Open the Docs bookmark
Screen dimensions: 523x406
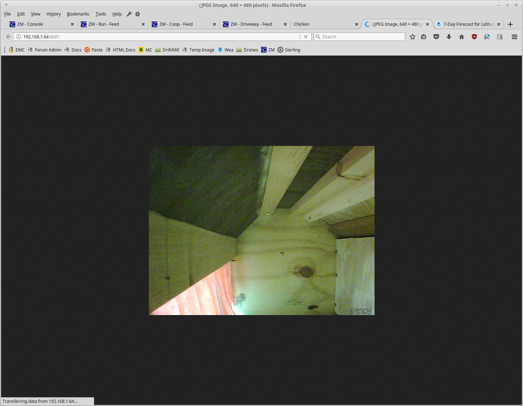(73, 50)
